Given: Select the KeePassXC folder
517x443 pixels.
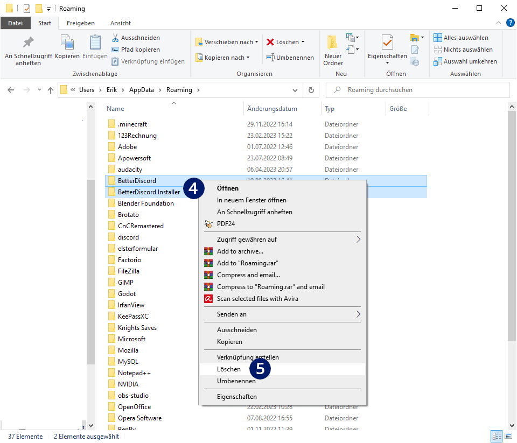Looking at the screenshot, I should pyautogui.click(x=133, y=317).
